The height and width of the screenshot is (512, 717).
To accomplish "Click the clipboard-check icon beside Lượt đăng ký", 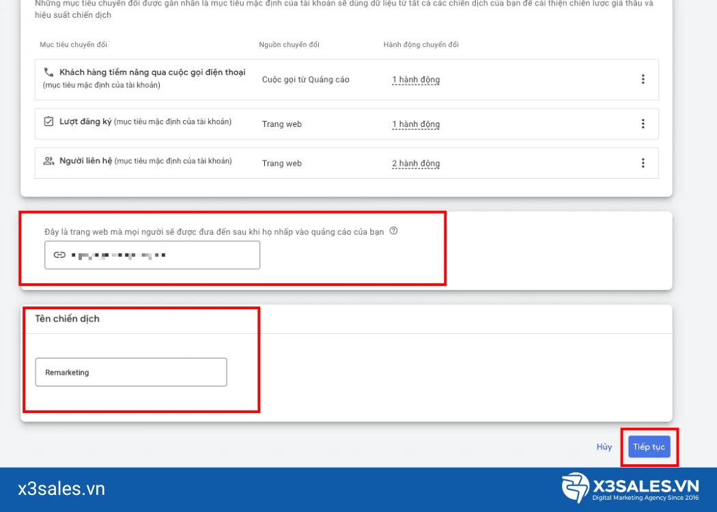I will pos(48,121).
